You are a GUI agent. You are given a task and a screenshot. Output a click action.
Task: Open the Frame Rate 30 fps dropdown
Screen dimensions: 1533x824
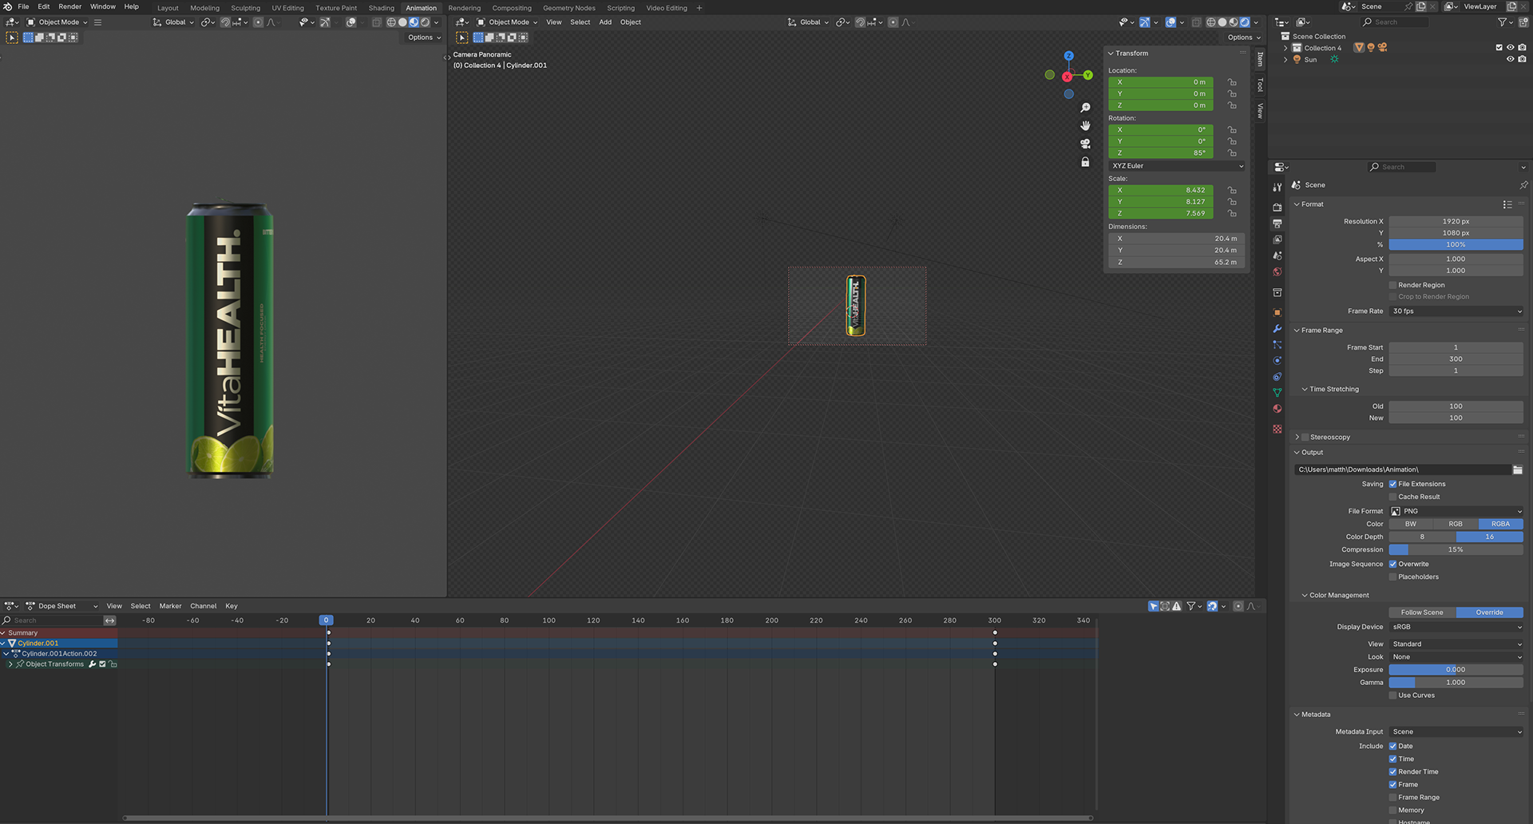(x=1456, y=311)
